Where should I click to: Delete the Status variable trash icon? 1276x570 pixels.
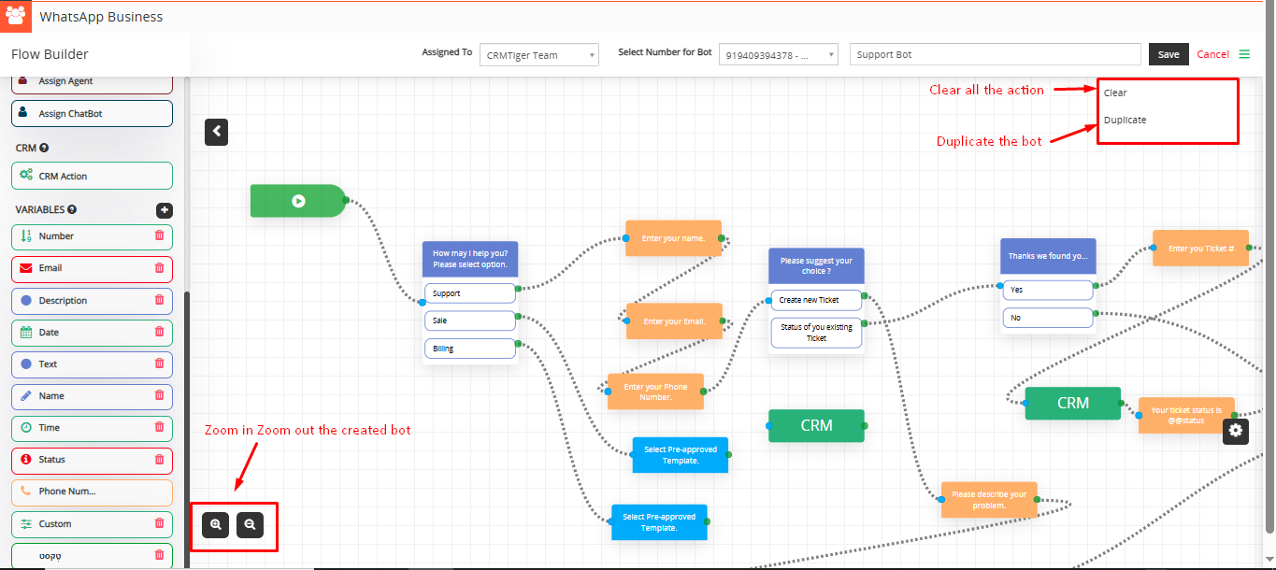[159, 459]
